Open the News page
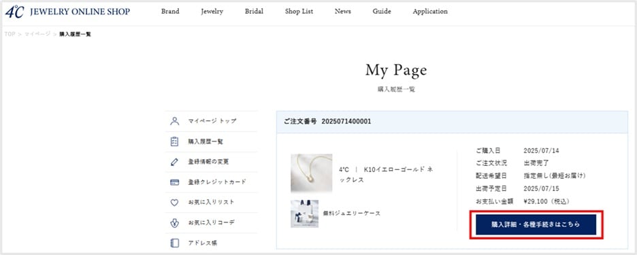 pyautogui.click(x=343, y=12)
